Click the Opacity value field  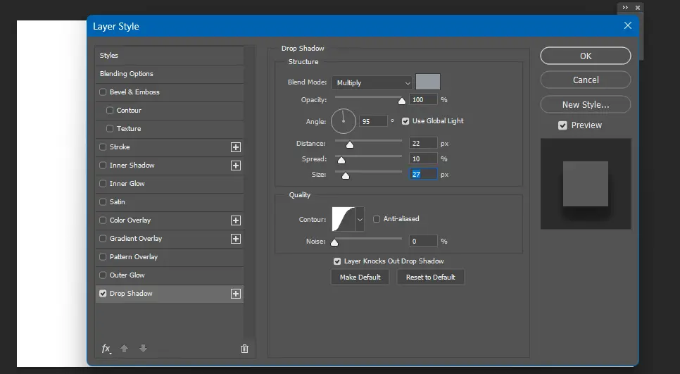tap(423, 100)
